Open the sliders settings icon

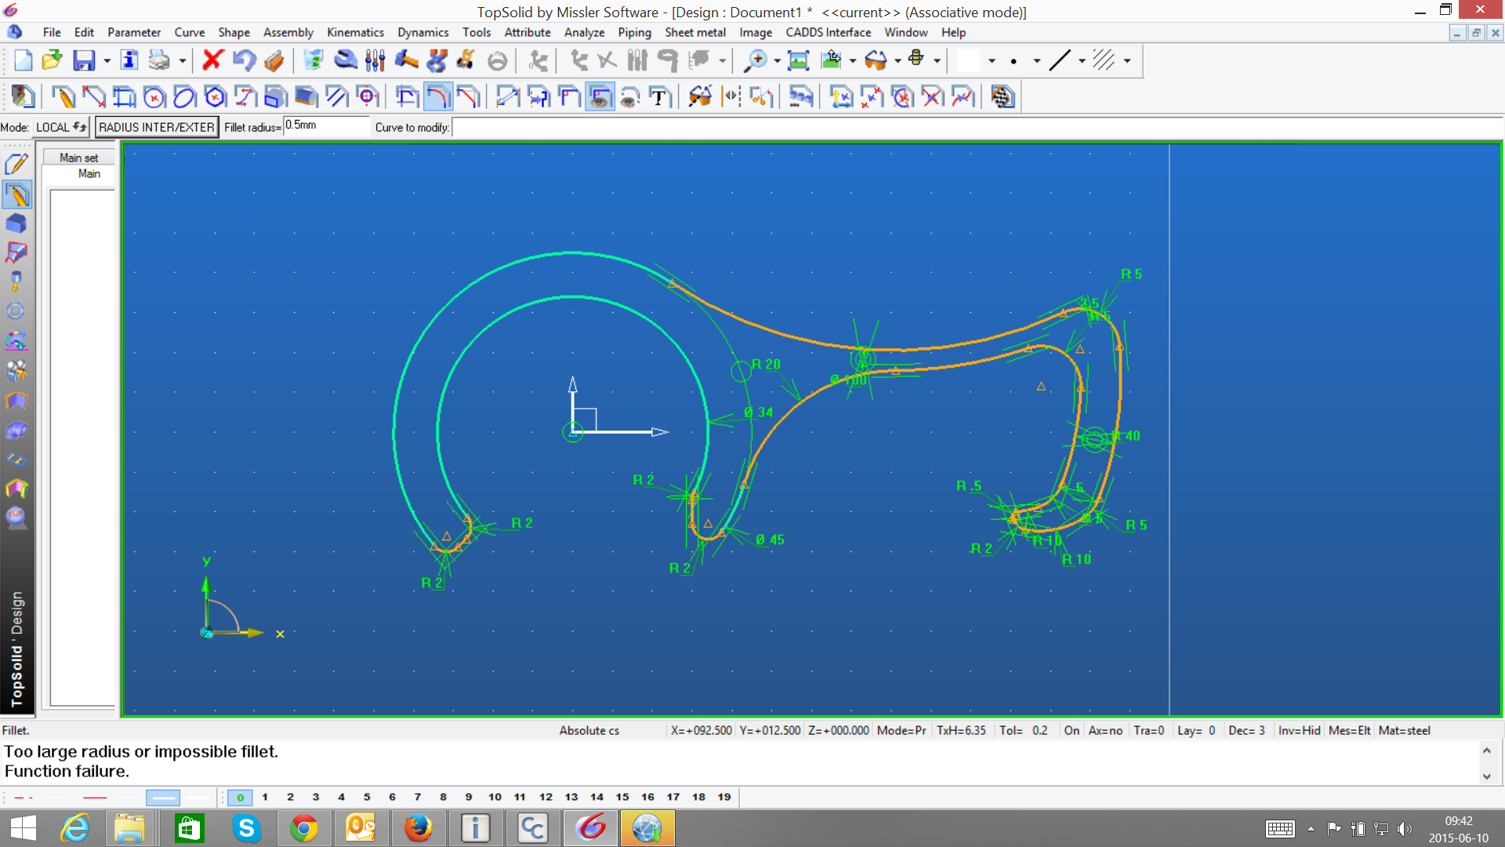(x=375, y=60)
